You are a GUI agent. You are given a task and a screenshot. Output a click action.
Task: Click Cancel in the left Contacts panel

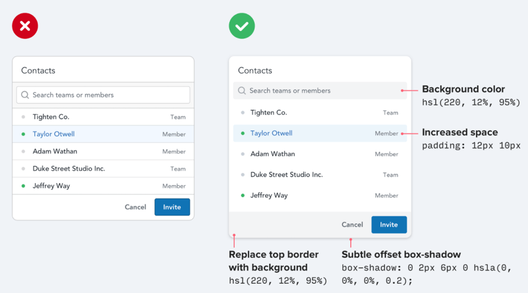(135, 207)
